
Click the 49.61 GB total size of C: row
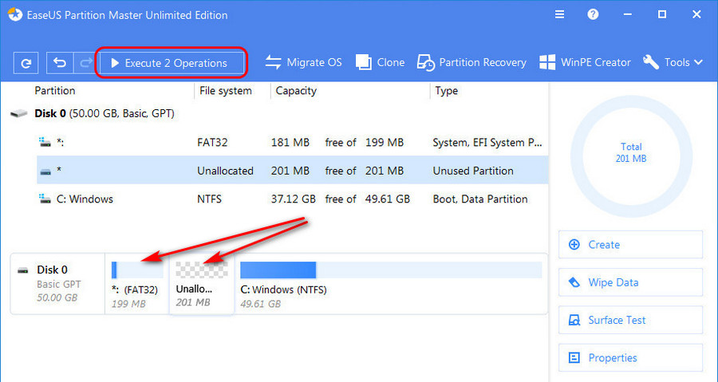(x=389, y=199)
